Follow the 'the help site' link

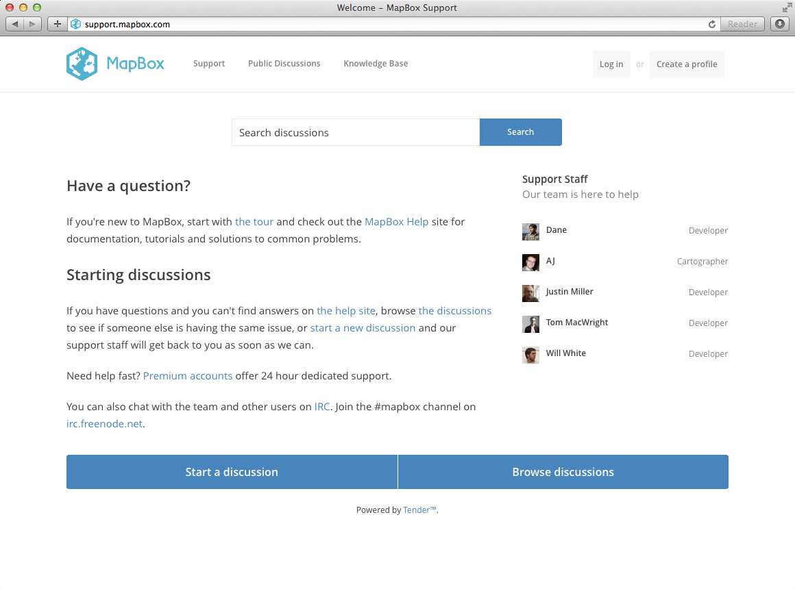pos(346,311)
